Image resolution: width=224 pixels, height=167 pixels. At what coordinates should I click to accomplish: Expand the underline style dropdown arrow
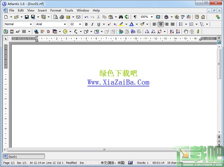[x=104, y=24]
